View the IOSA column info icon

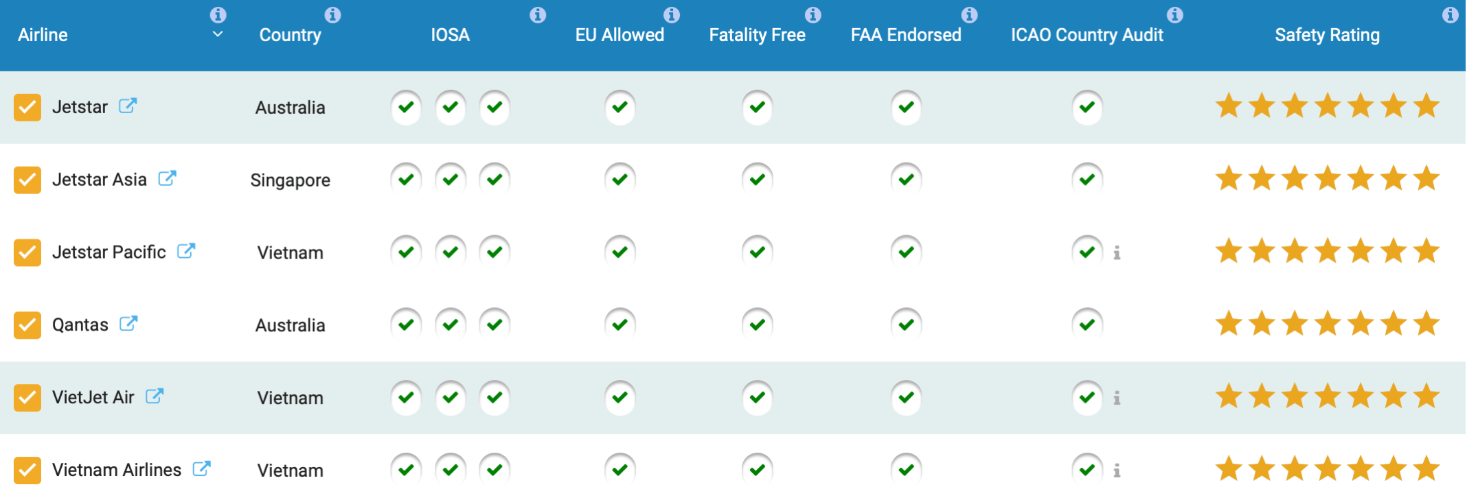[x=538, y=14]
